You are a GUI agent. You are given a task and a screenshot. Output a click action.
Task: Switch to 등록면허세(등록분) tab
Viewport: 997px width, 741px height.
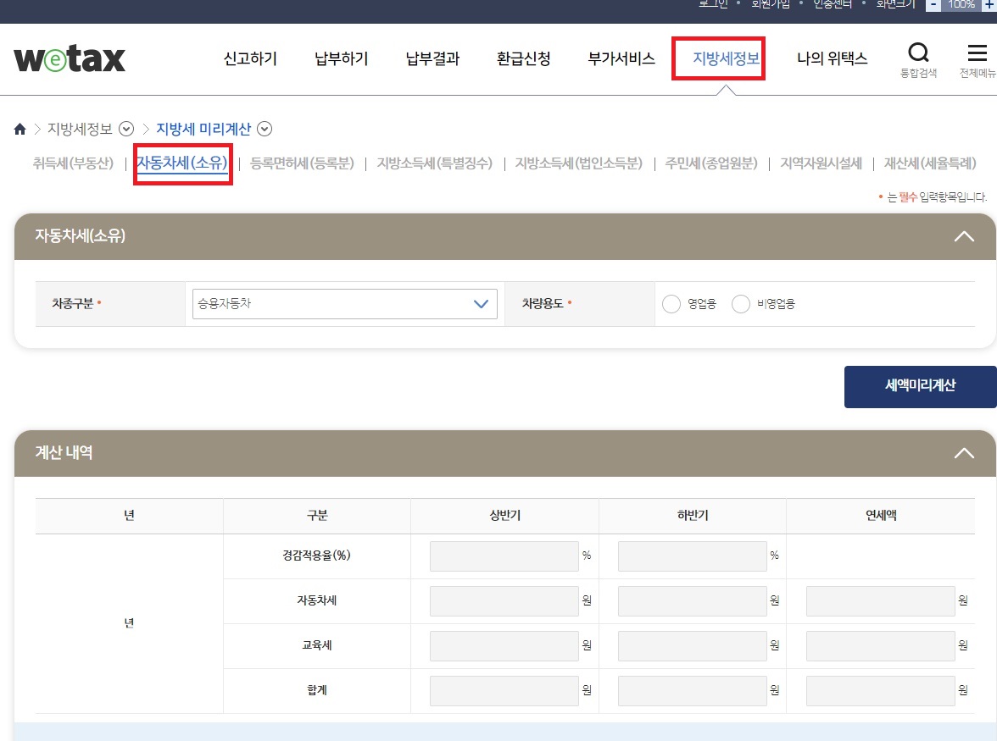click(302, 163)
